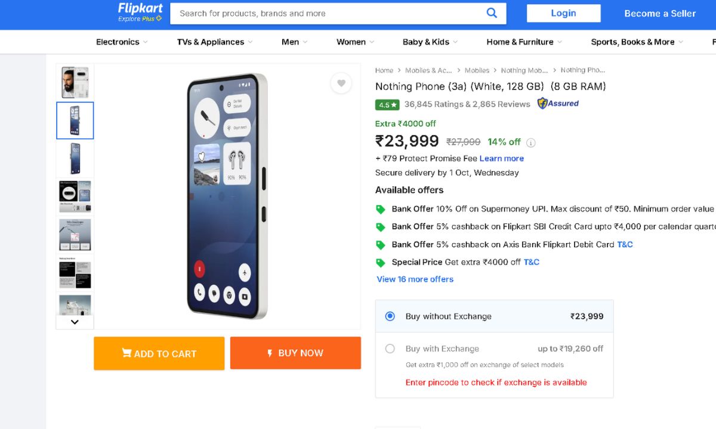The image size is (716, 429).
Task: Add phone to wishlist with heart icon
Action: pos(341,83)
